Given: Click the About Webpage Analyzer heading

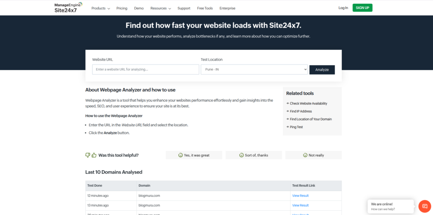Looking at the screenshot, I should pyautogui.click(x=130, y=90).
